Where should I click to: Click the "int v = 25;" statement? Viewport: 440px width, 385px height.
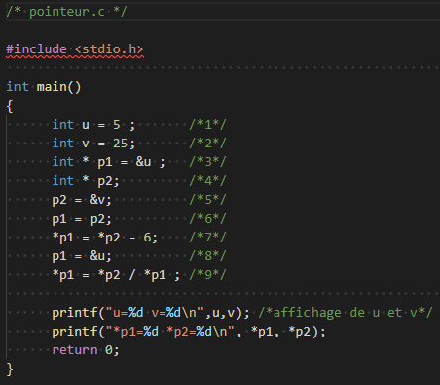(x=93, y=144)
